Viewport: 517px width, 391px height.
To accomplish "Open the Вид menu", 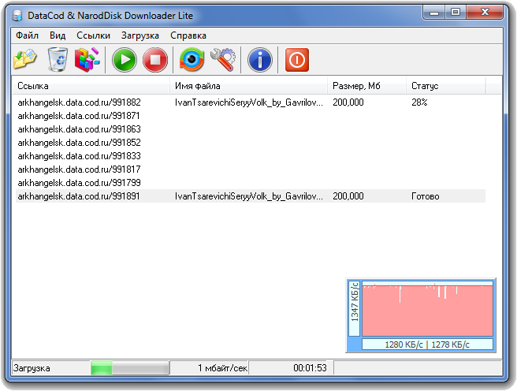I will (58, 35).
